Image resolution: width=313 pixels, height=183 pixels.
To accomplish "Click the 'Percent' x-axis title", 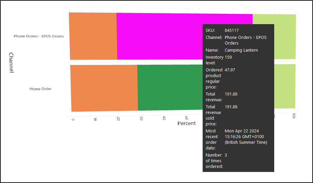I will tap(187, 123).
